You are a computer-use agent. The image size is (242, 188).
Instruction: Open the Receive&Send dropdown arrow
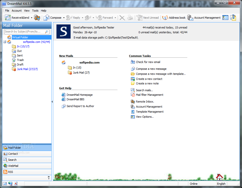point(32,18)
